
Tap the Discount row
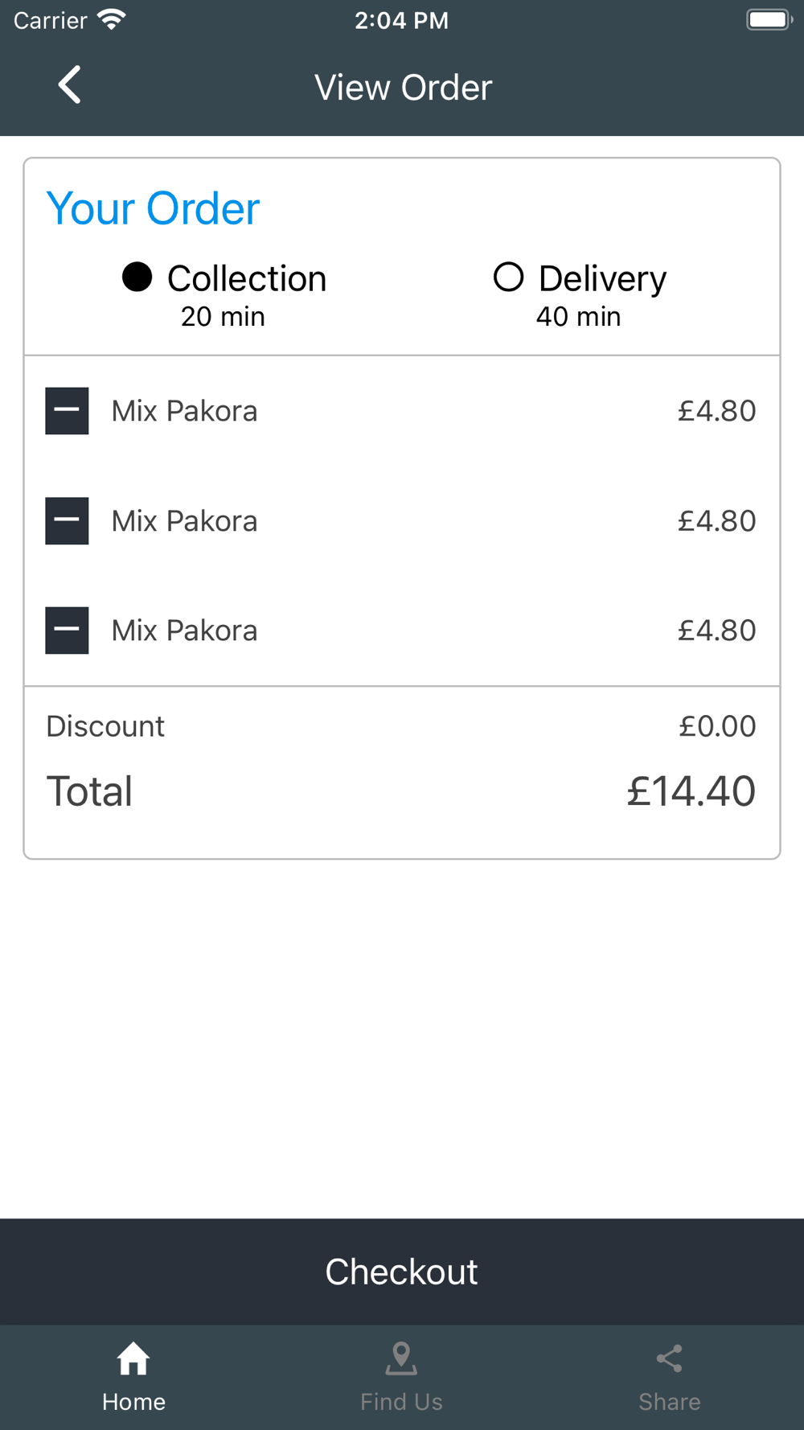[x=401, y=726]
